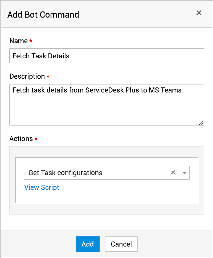
Task: Focus the Name field containing Fetch Task Details
Action: click(x=106, y=56)
